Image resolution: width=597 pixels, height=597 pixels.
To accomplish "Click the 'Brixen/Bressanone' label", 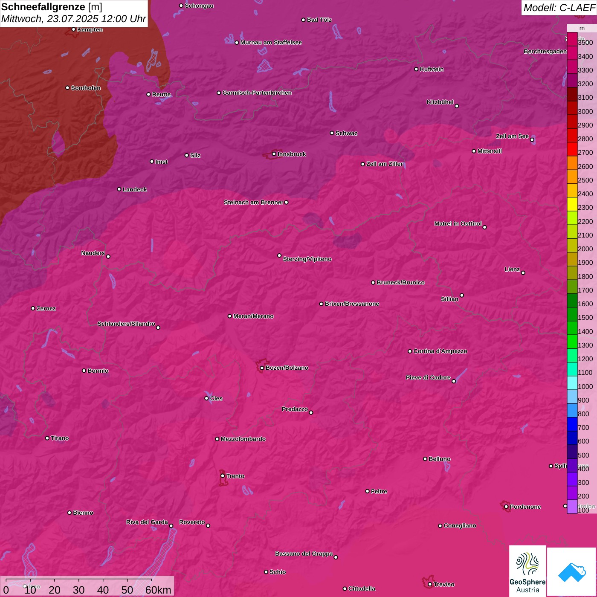I will [x=352, y=304].
